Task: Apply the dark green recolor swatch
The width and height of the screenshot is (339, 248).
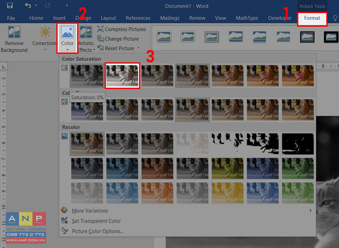Action: click(298, 168)
